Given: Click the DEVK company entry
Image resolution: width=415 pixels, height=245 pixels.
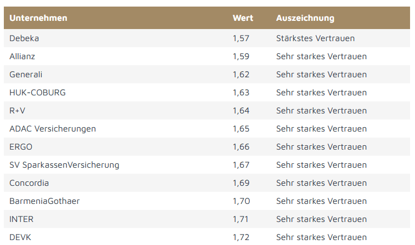Looking at the screenshot, I should pos(20,237).
